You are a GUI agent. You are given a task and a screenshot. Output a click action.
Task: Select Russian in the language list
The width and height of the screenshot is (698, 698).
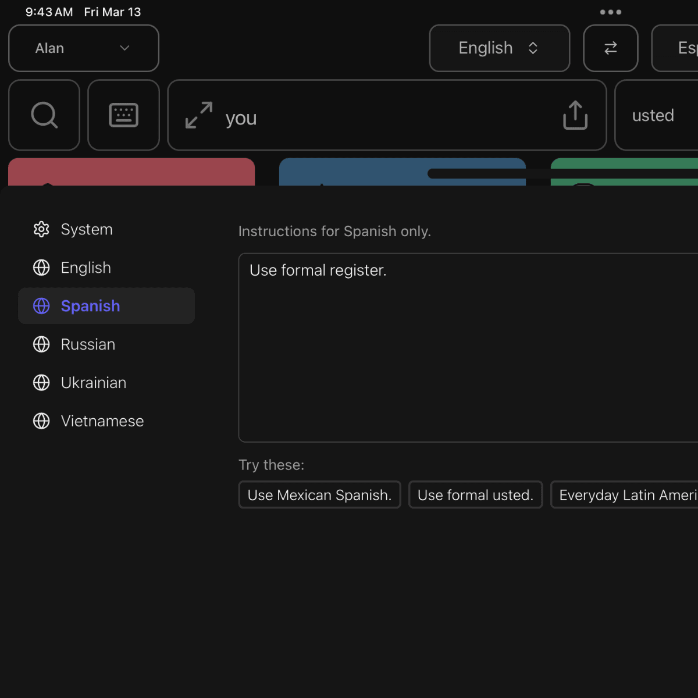point(88,344)
